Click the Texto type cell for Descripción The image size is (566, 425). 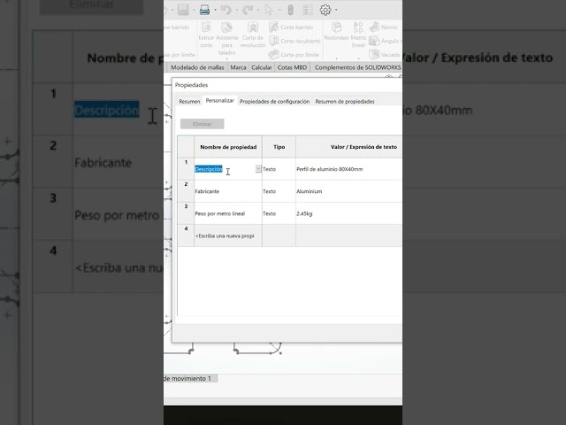279,169
